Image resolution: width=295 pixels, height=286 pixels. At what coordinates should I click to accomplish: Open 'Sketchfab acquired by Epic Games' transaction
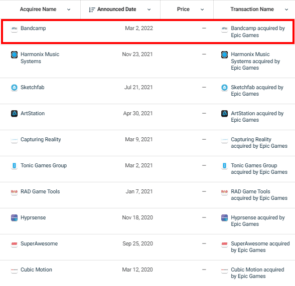[x=257, y=91]
